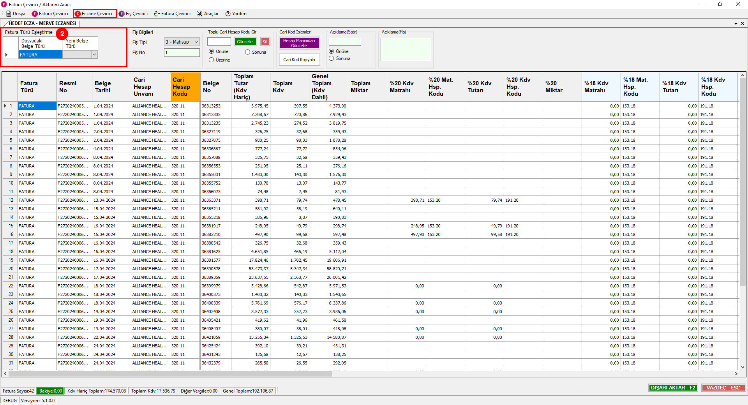Open the Dosya menu
The image size is (748, 405).
(x=16, y=14)
